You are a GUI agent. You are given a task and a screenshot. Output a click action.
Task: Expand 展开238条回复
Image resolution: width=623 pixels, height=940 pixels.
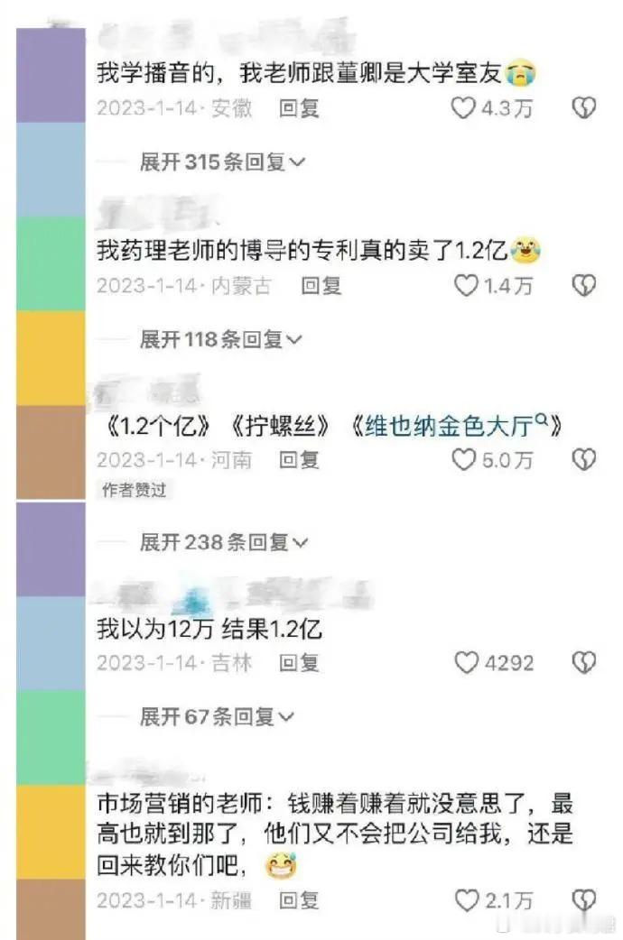coord(224,542)
